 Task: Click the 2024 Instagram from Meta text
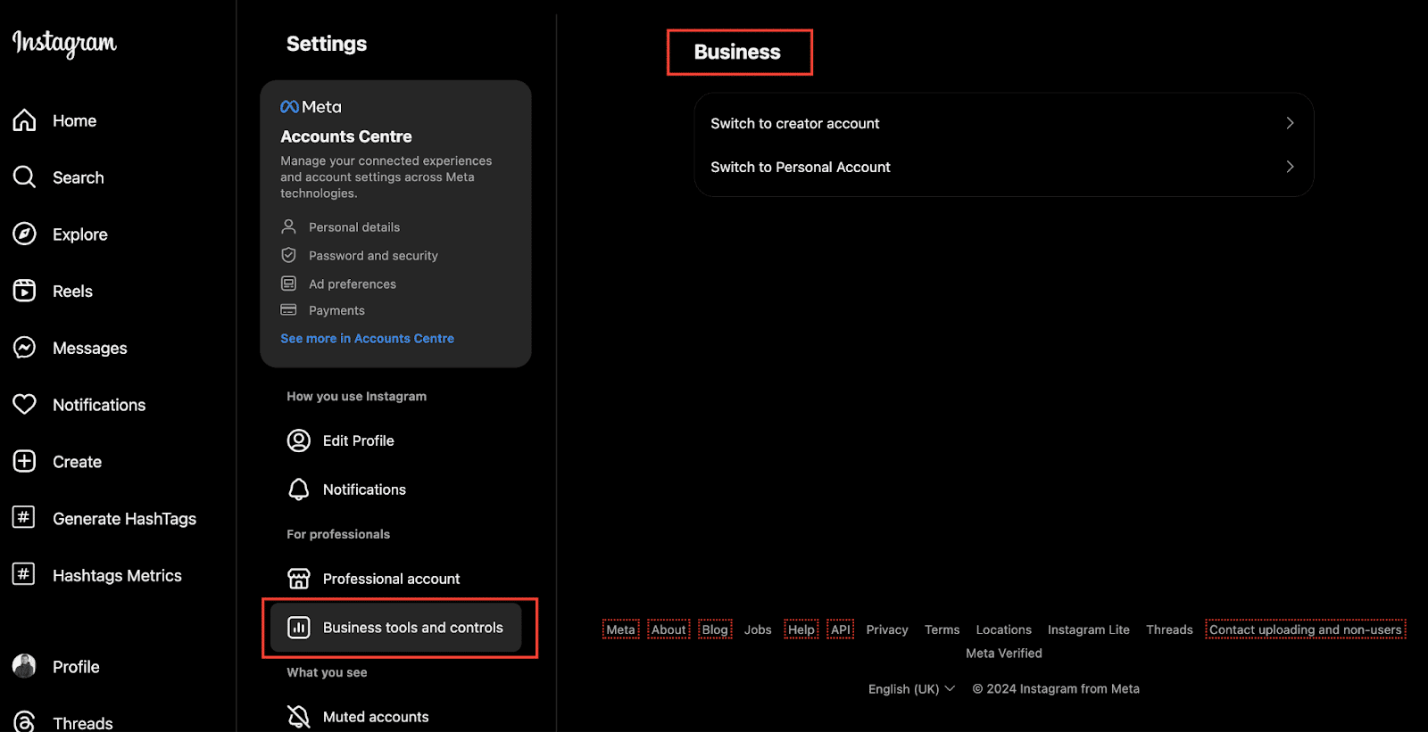click(1056, 688)
